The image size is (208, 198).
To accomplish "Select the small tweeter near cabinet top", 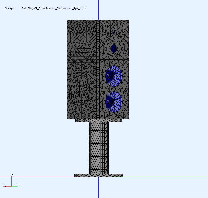I will pos(114,32).
